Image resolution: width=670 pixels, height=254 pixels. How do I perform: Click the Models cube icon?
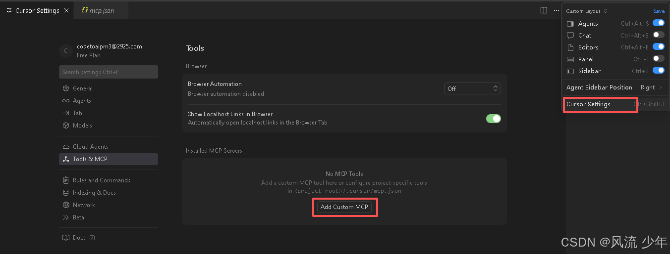click(x=66, y=126)
